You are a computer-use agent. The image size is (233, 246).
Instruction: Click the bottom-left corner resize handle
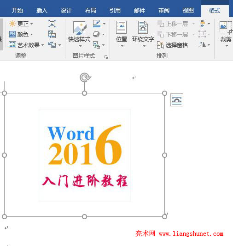coord(5,217)
